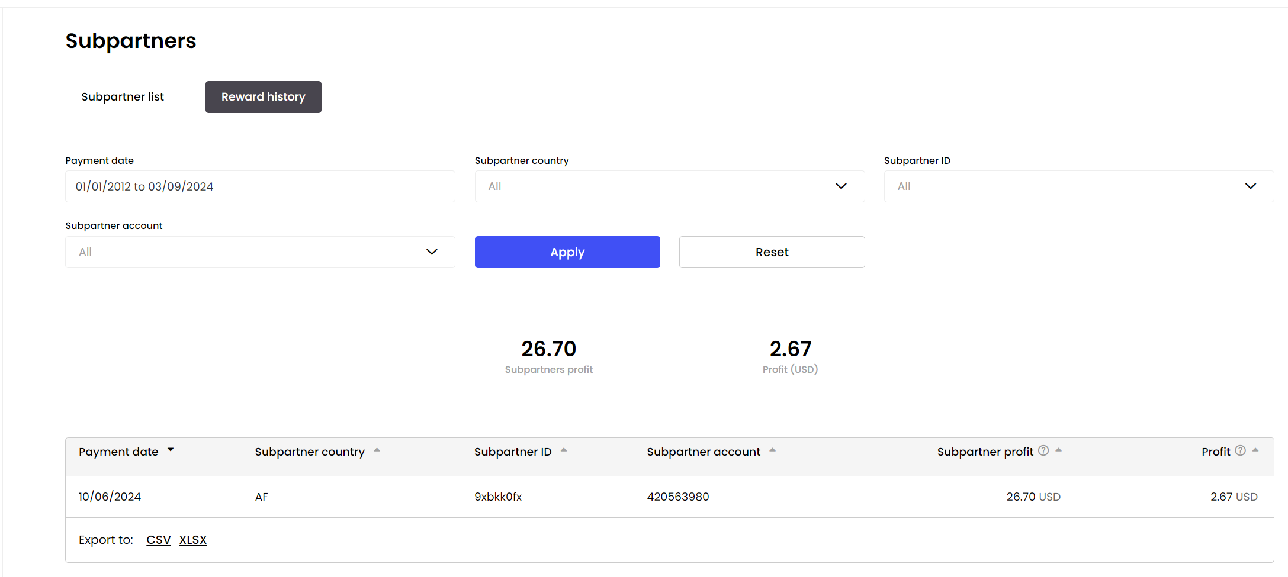Click the Subpartner profit column header text

[x=985, y=452]
